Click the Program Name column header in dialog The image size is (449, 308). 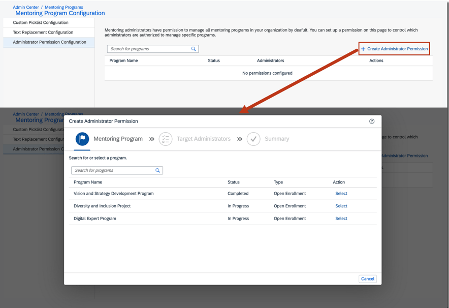pos(88,182)
